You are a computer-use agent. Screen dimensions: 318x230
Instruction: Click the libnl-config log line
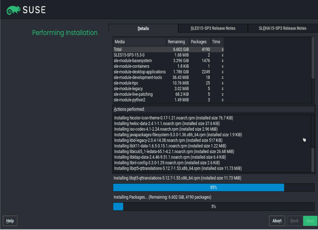point(167,163)
